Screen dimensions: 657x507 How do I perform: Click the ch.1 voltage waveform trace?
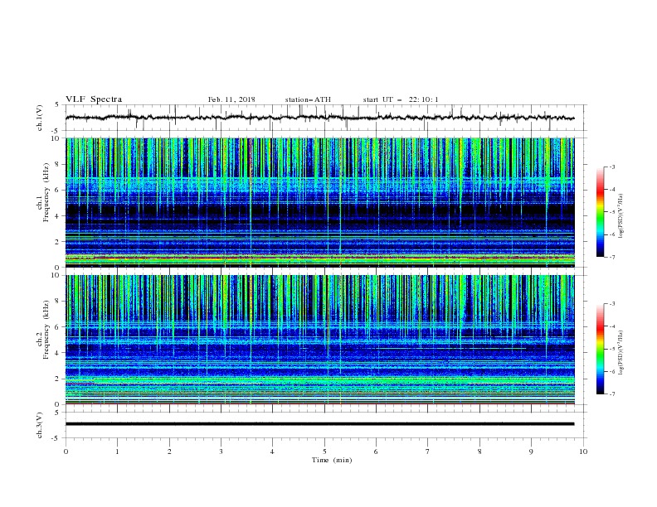(x=319, y=118)
